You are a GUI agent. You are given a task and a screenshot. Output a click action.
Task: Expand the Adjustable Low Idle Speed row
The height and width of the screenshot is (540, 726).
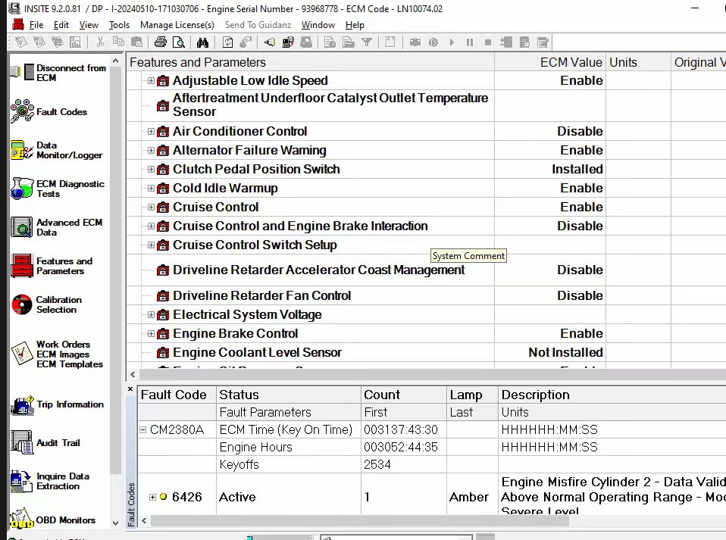[151, 81]
